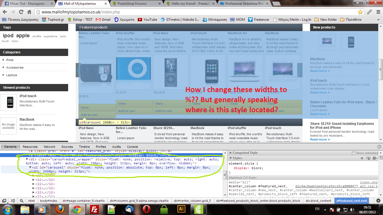Screen dimensions: 383x215
Task: Collapse the ul#carousel node
Action: (31, 167)
